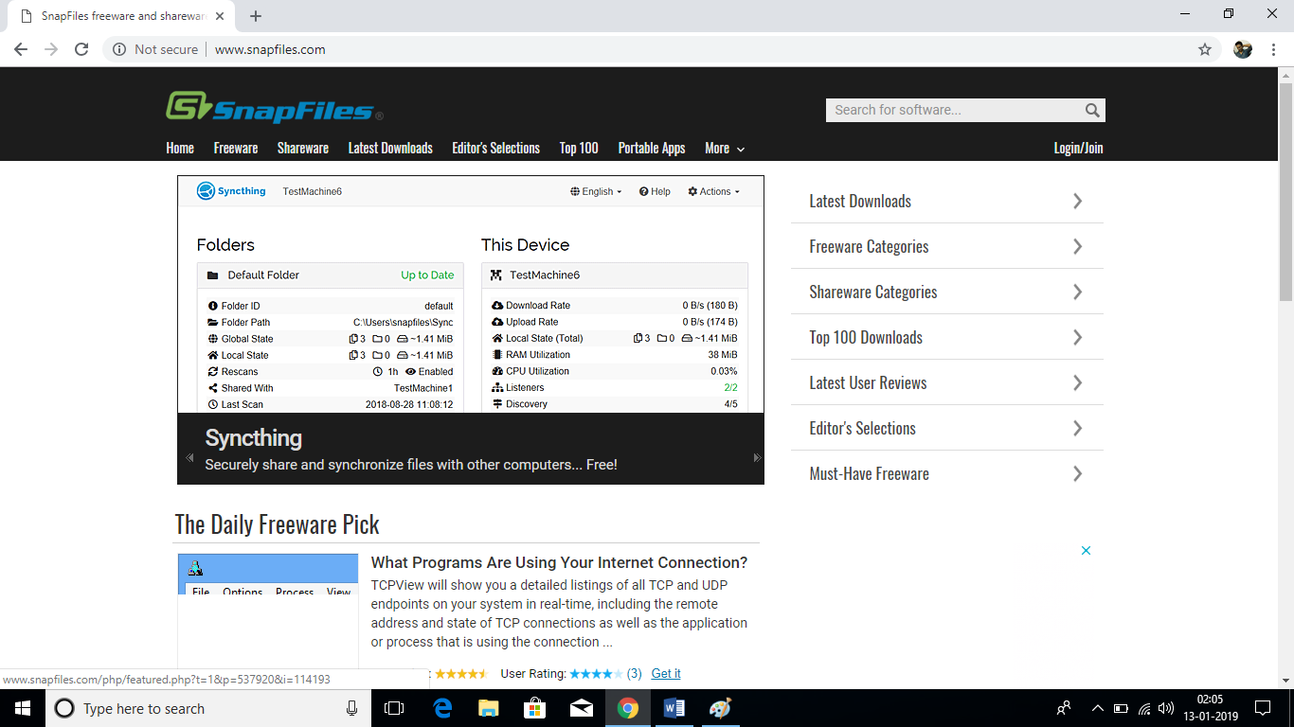The height and width of the screenshot is (727, 1294).
Task: Open Microsoft Word from taskbar
Action: point(674,708)
